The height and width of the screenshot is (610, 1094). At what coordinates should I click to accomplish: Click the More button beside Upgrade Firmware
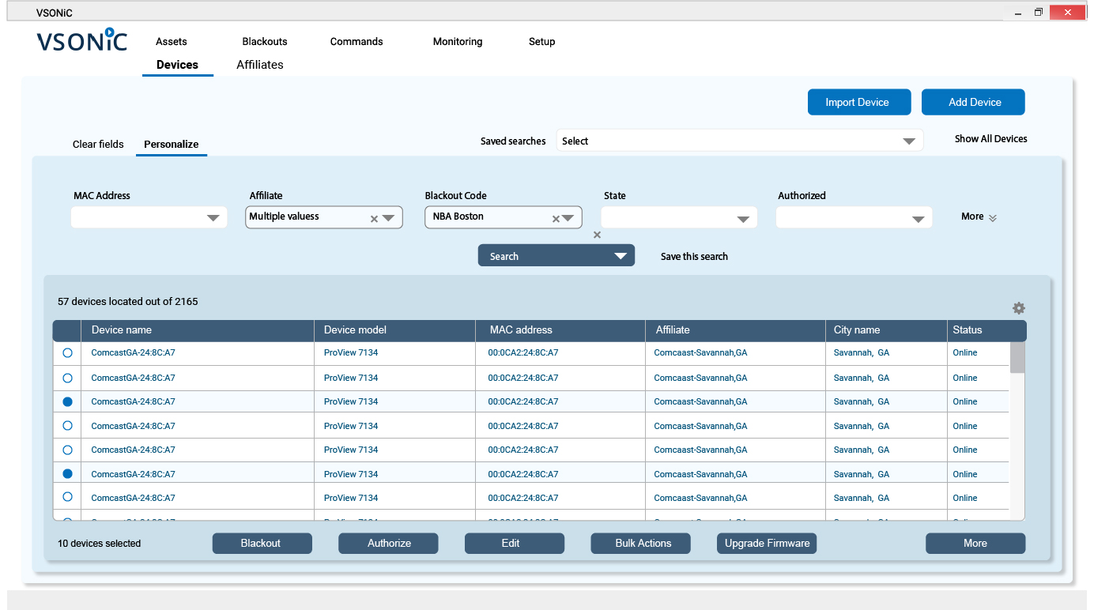(x=975, y=544)
